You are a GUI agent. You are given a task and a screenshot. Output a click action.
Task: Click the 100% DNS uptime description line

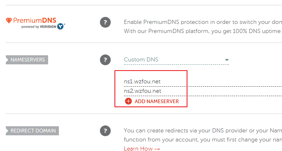tap(203, 31)
